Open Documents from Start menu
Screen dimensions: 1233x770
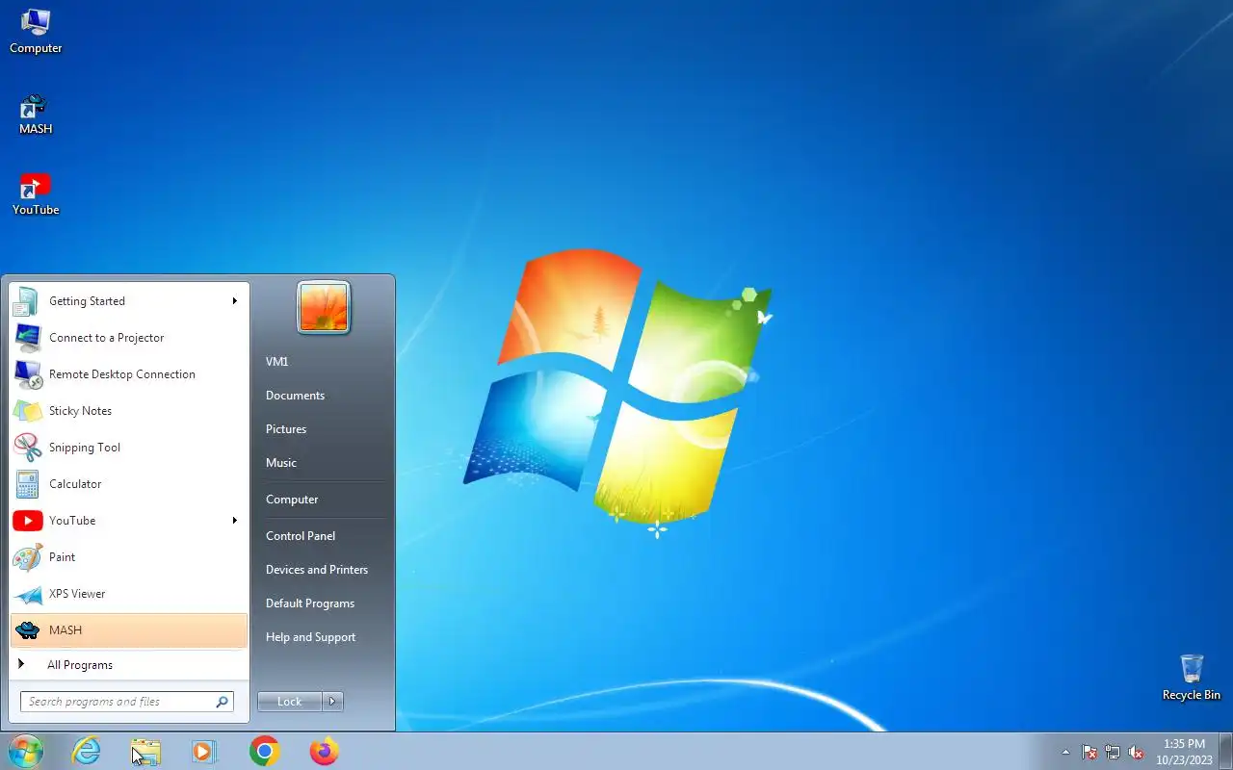295,396
